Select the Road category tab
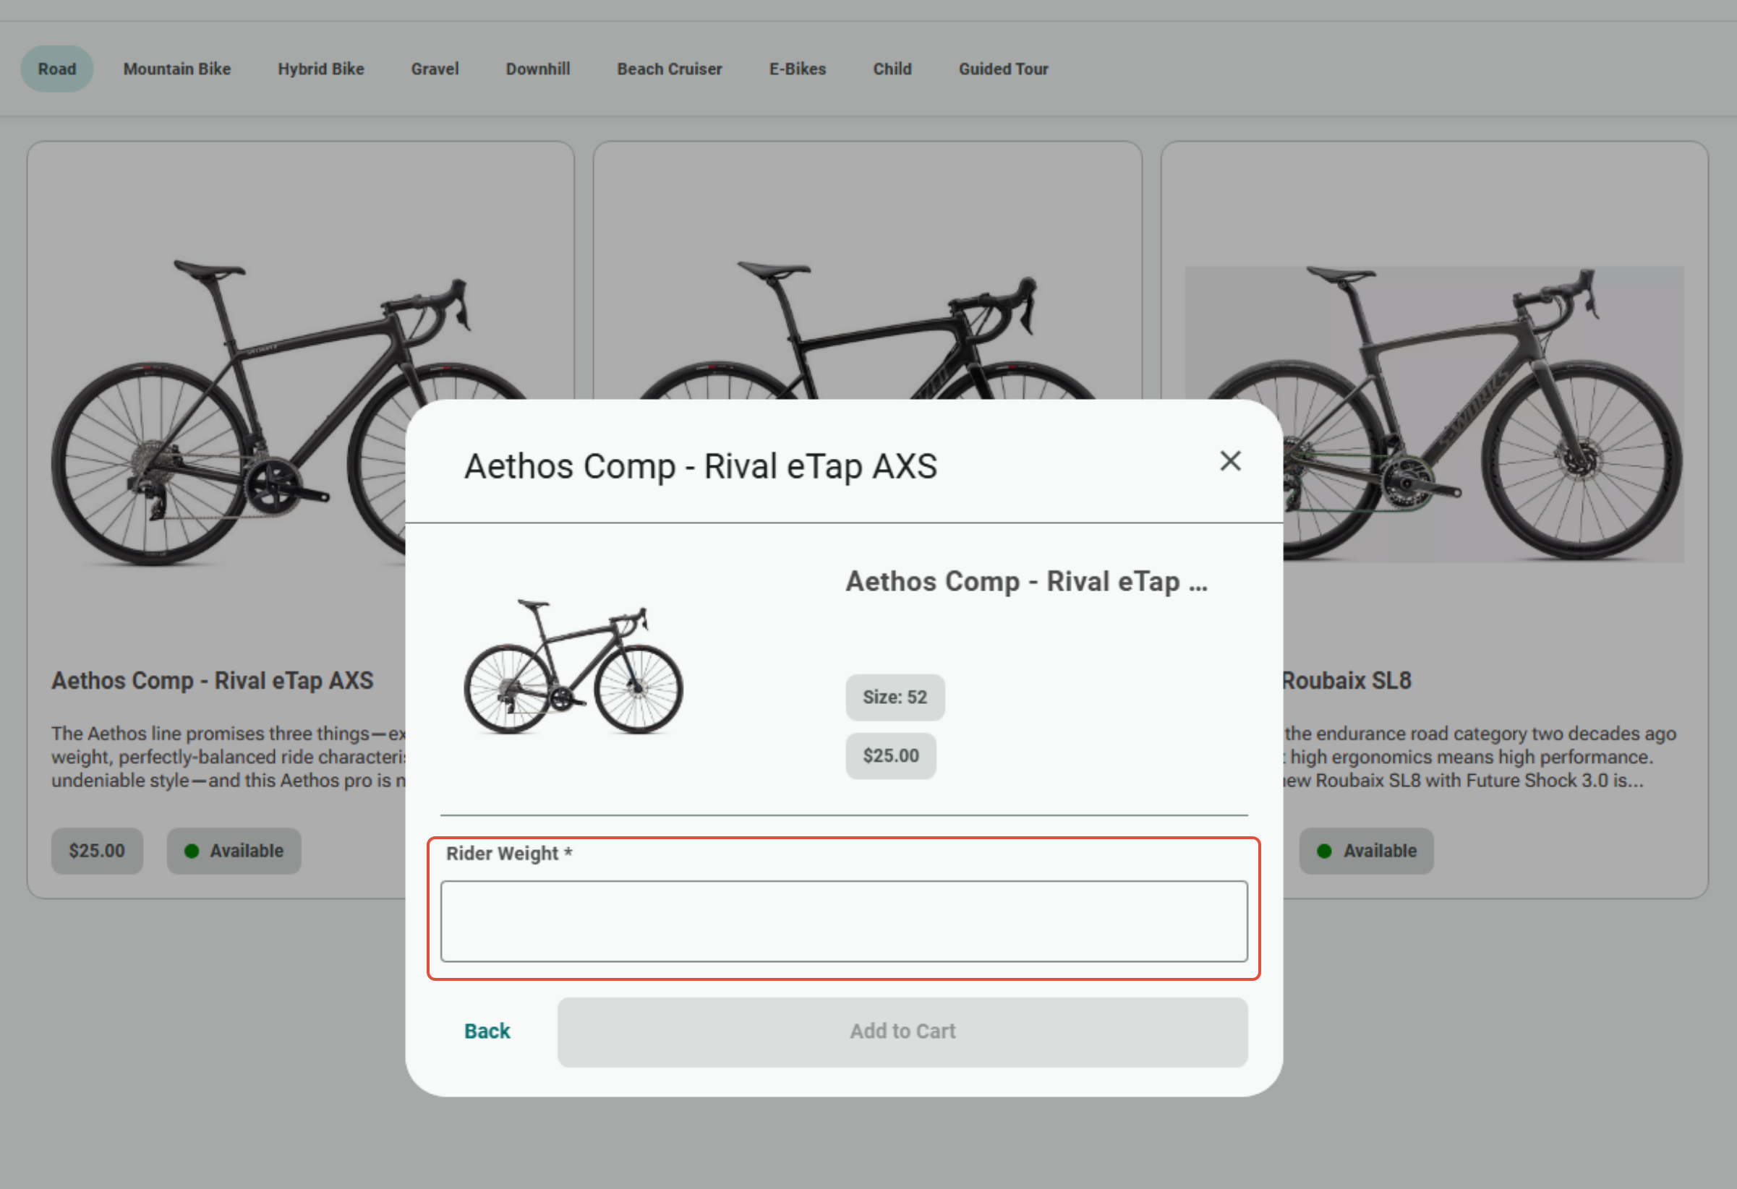This screenshot has width=1737, height=1189. pyautogui.click(x=57, y=69)
